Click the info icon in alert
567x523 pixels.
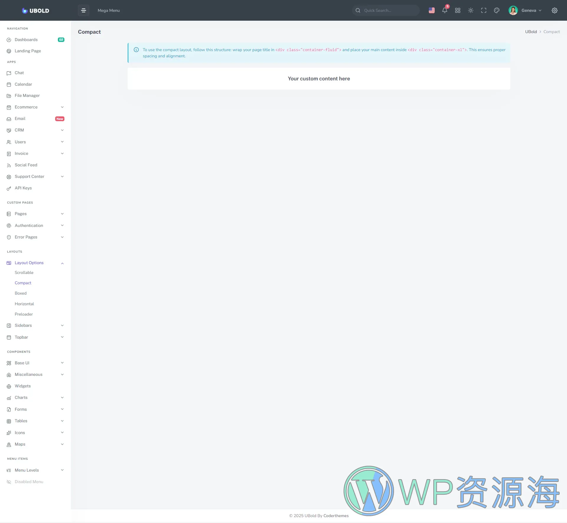point(136,50)
